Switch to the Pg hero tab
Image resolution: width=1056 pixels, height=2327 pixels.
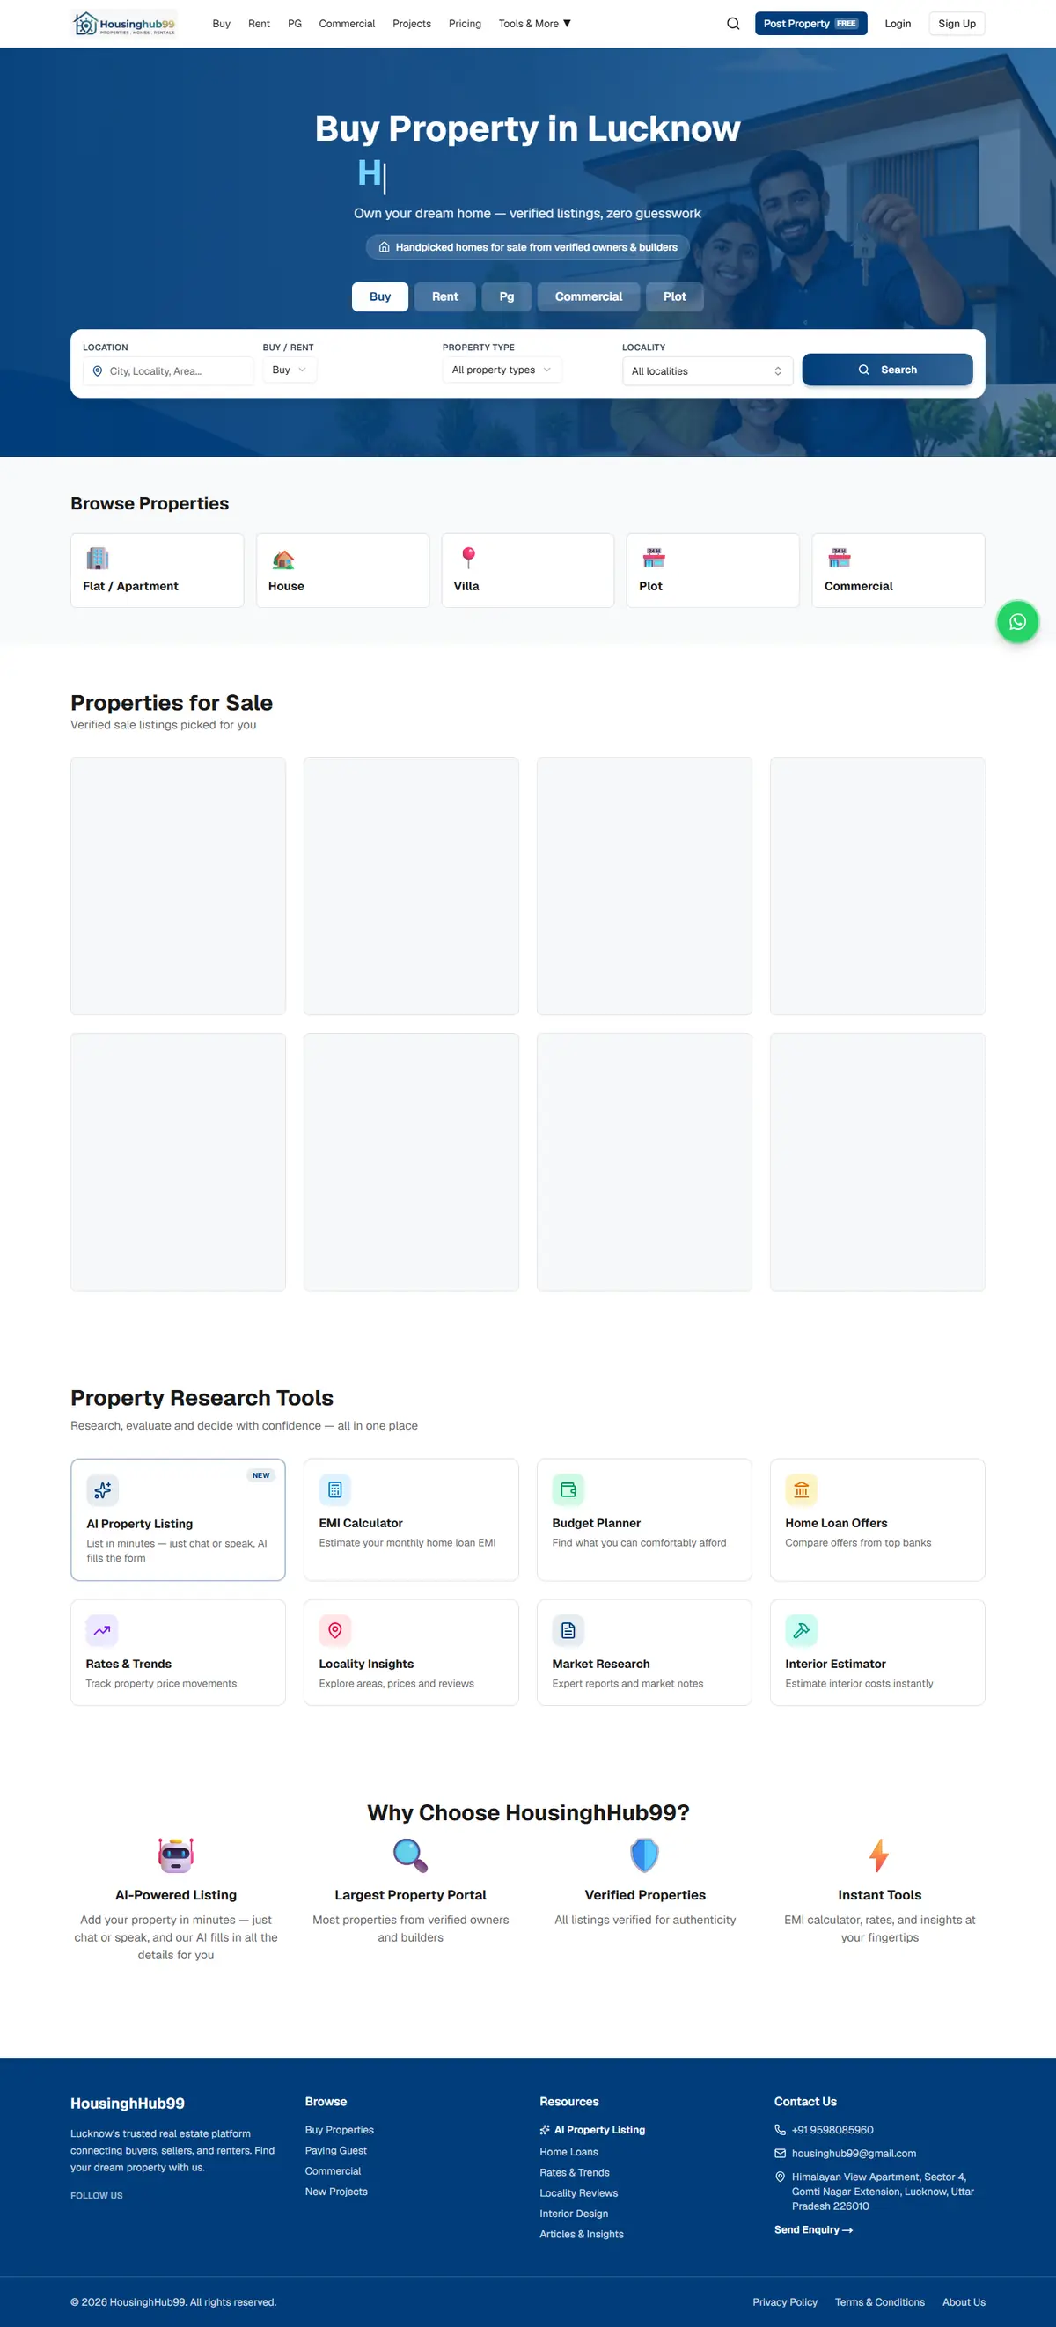[507, 296]
